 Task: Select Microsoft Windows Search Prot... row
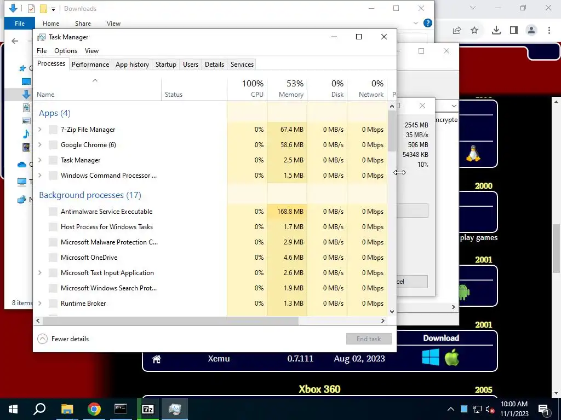(x=210, y=288)
